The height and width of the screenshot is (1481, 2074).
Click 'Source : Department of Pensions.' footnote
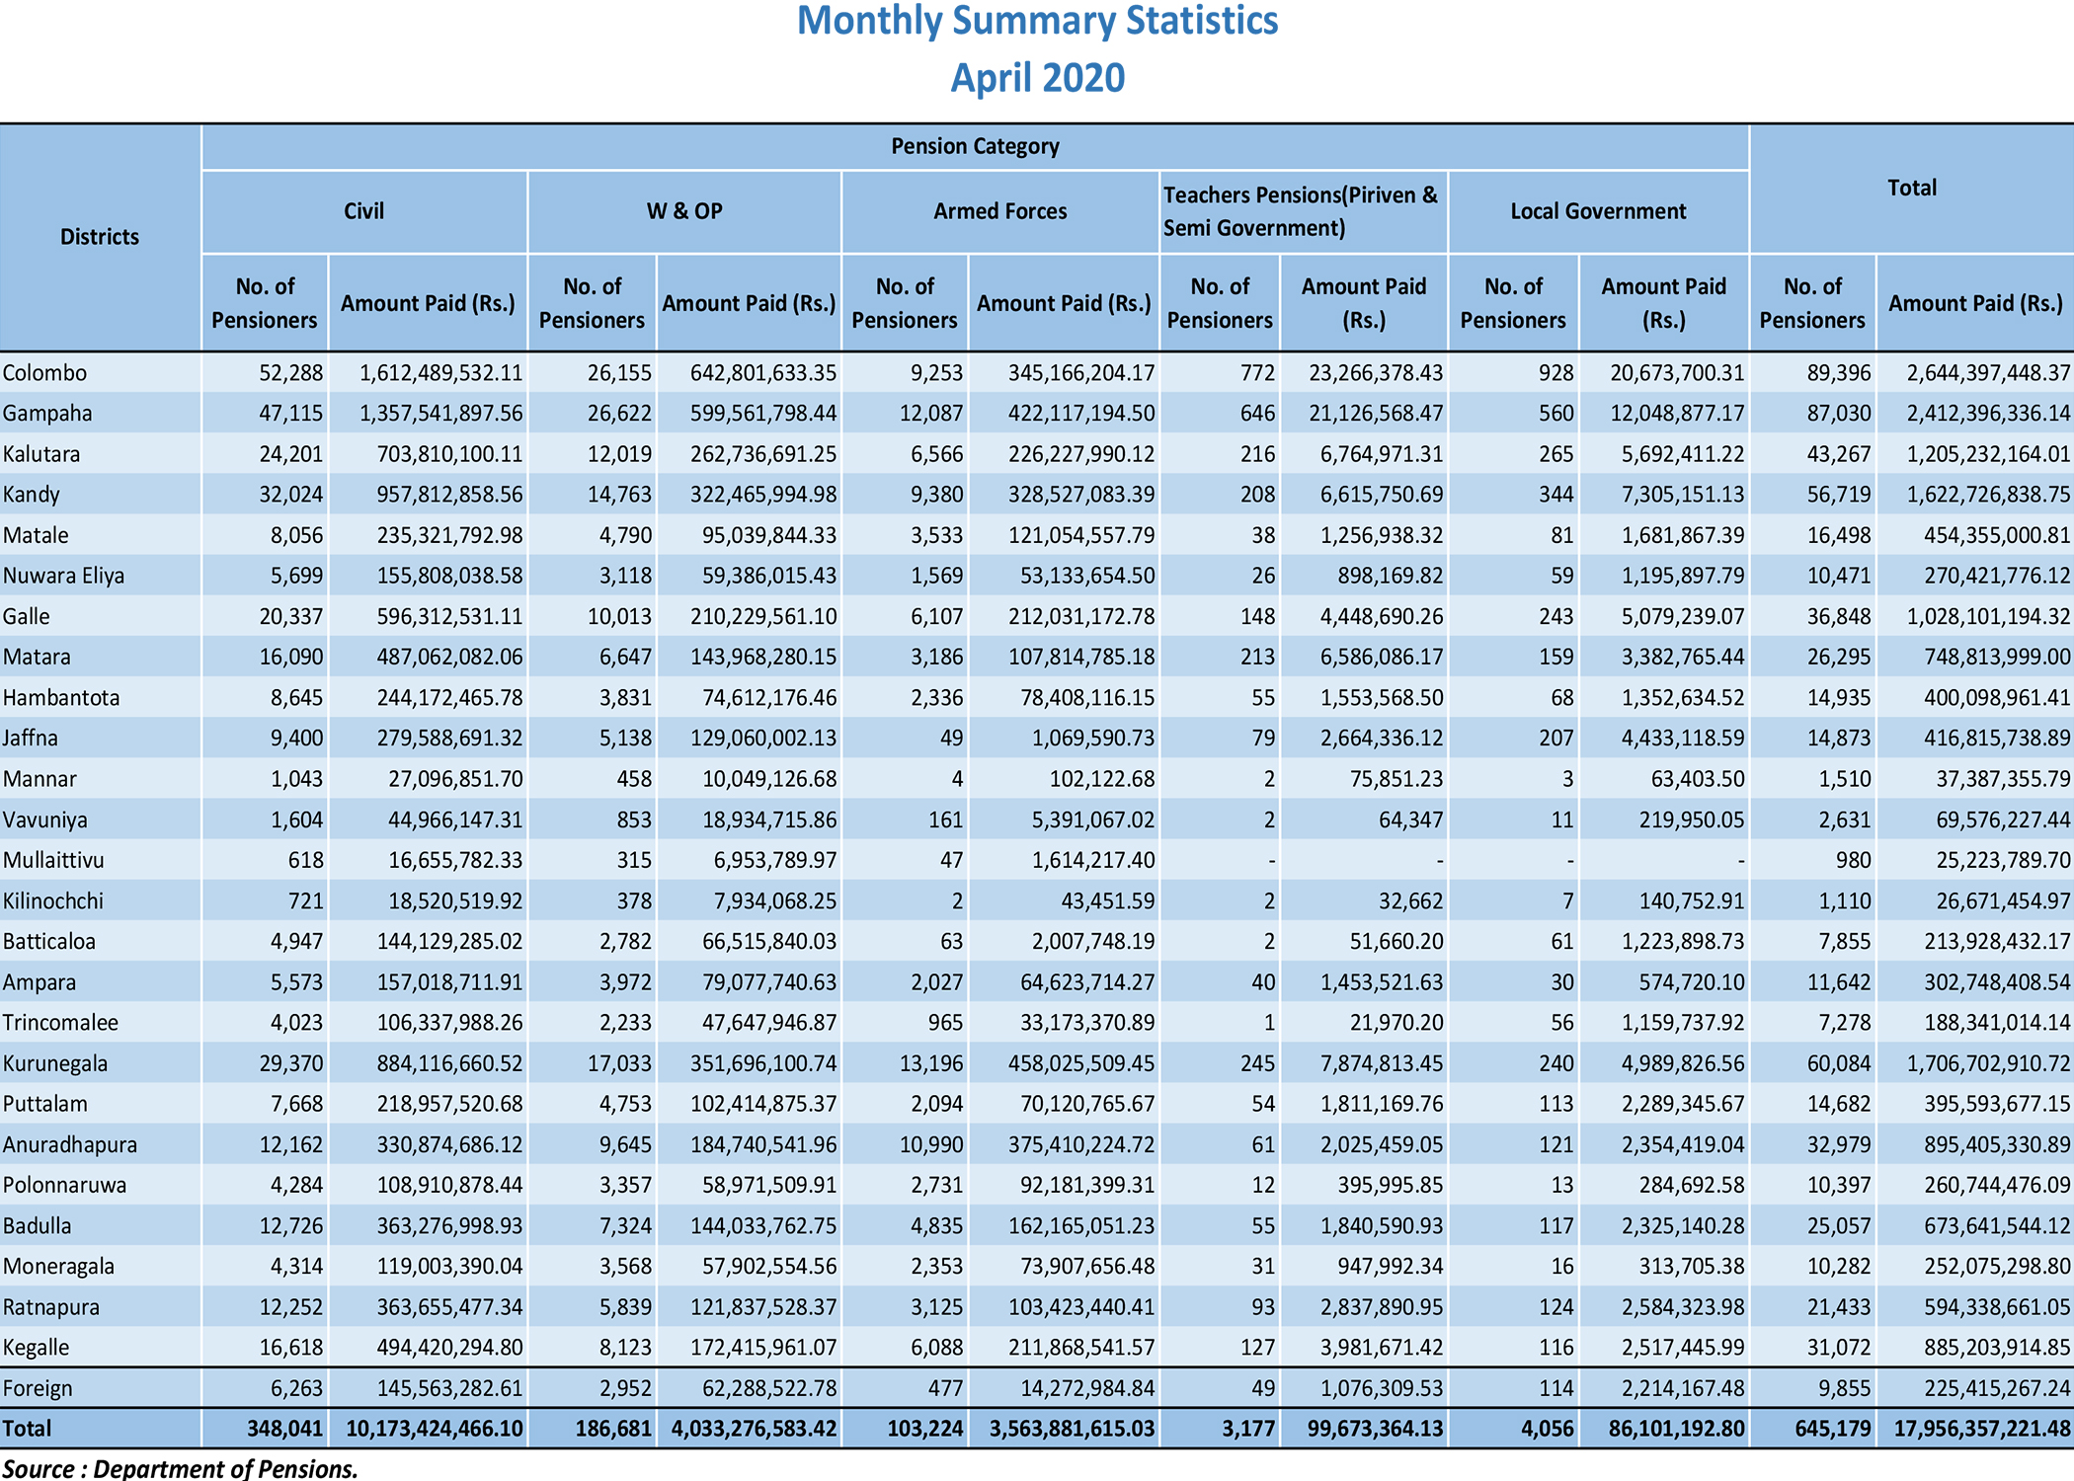coord(181,1469)
